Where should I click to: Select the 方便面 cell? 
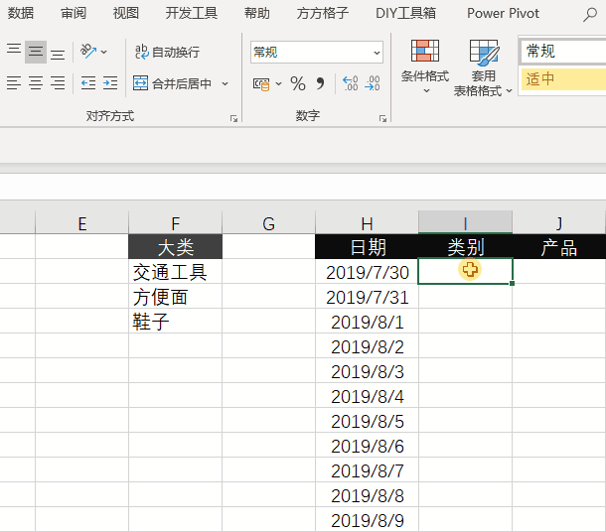click(x=176, y=296)
